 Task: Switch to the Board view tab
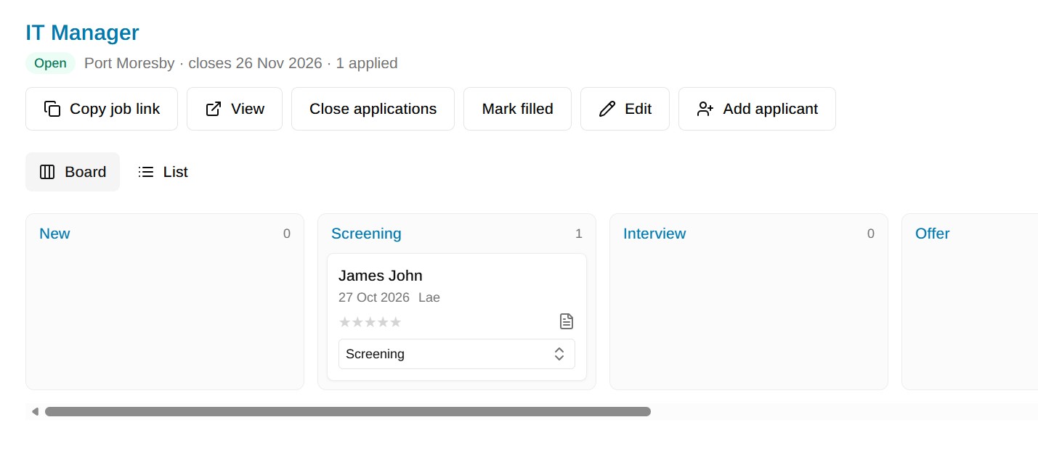click(73, 172)
